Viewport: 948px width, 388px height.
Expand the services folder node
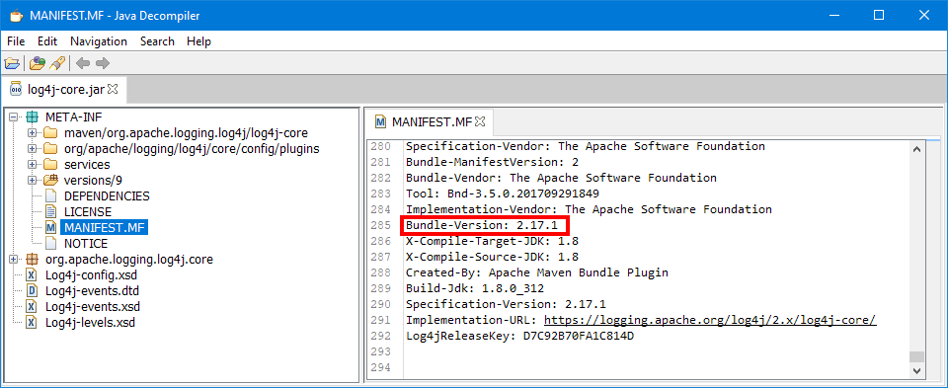[32, 165]
